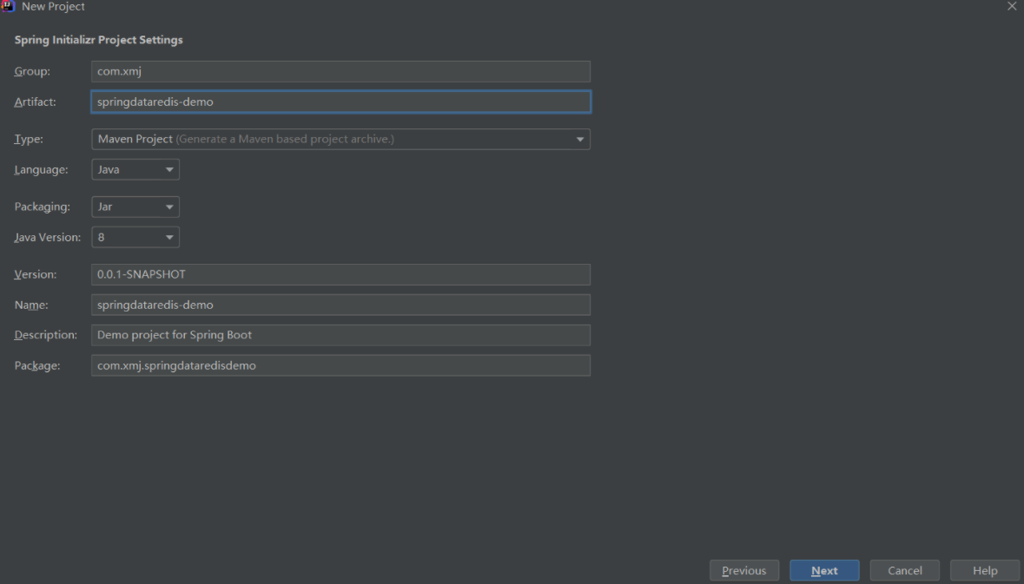This screenshot has width=1024, height=584.
Task: Click the Packaging label
Action: (43, 207)
